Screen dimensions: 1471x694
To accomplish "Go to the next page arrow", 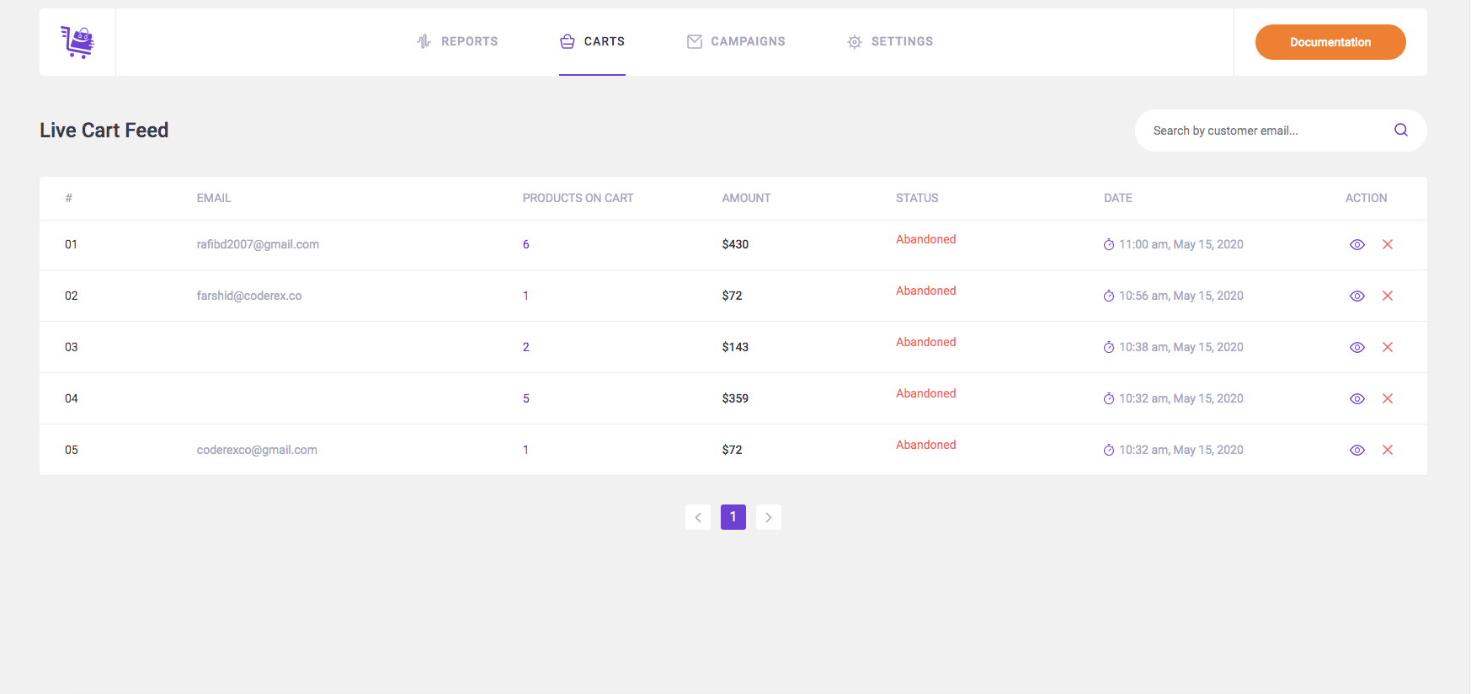I will pyautogui.click(x=769, y=517).
